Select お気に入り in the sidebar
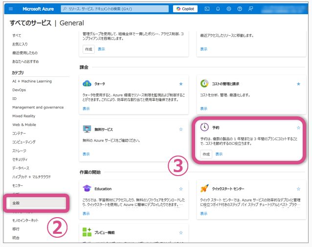Screen dimensions: 312x247 tap(20, 44)
